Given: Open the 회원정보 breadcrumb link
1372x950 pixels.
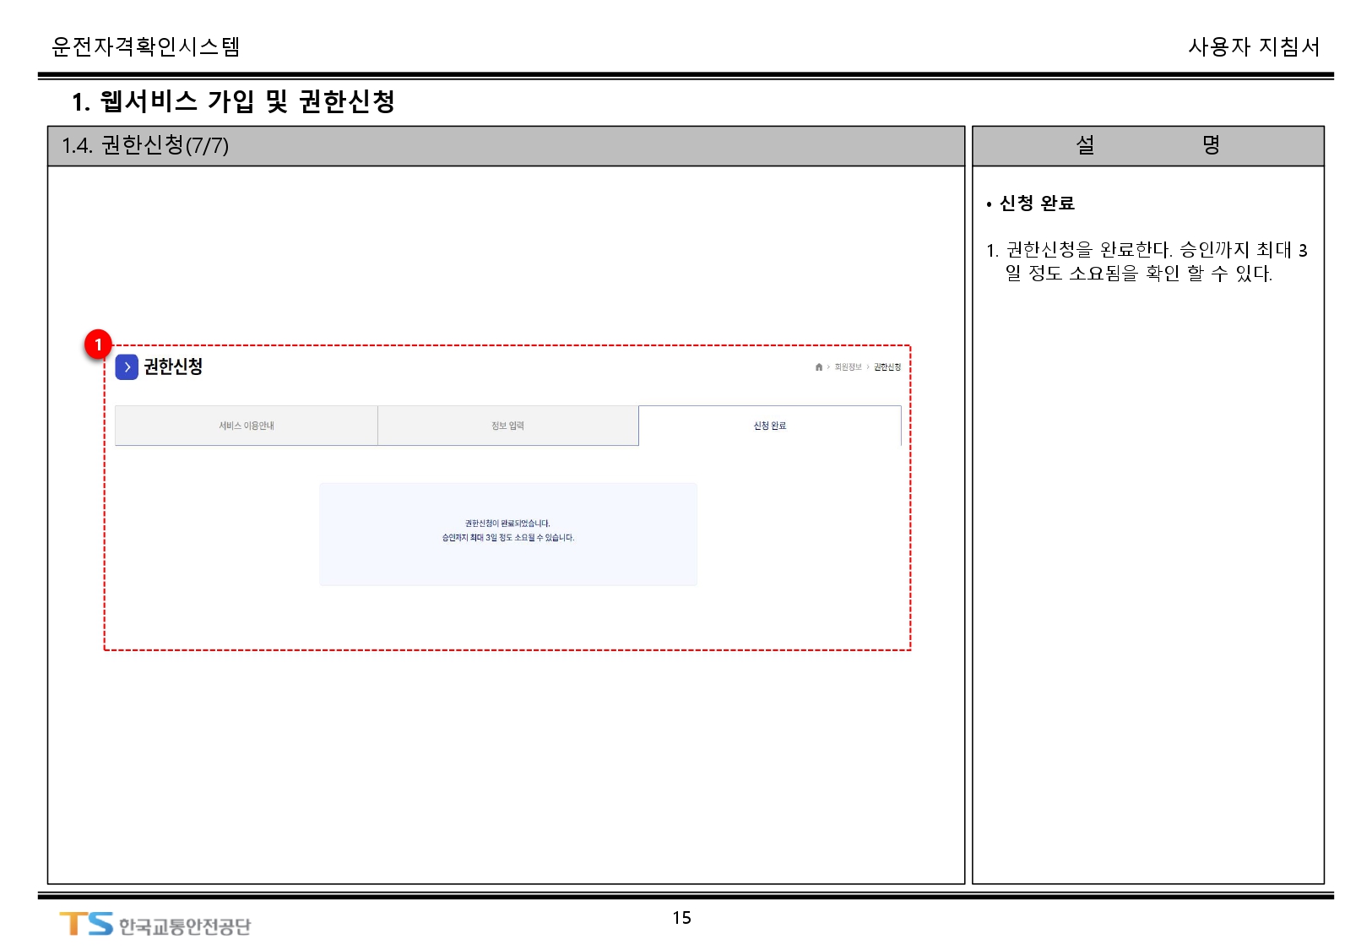Looking at the screenshot, I should point(848,367).
